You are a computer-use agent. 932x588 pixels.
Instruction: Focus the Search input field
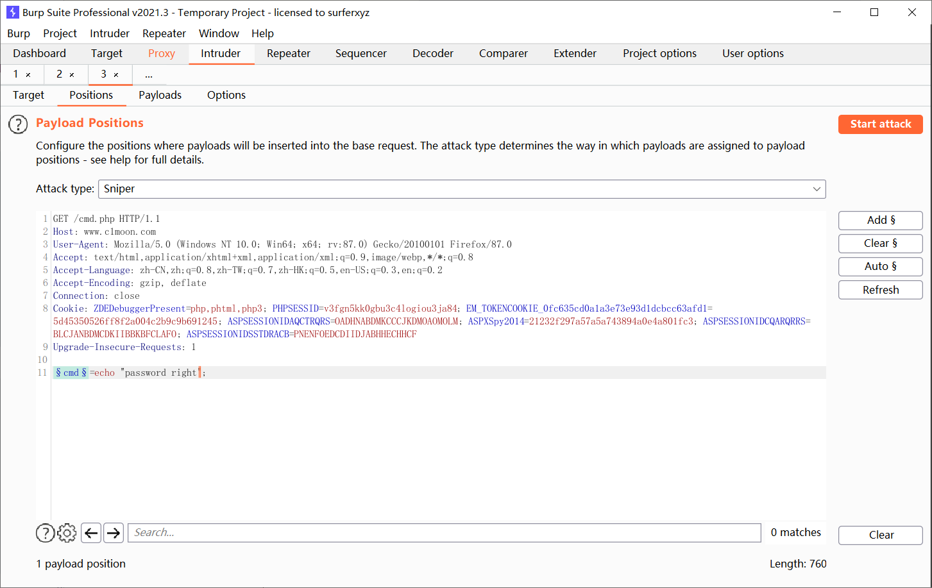coord(445,533)
